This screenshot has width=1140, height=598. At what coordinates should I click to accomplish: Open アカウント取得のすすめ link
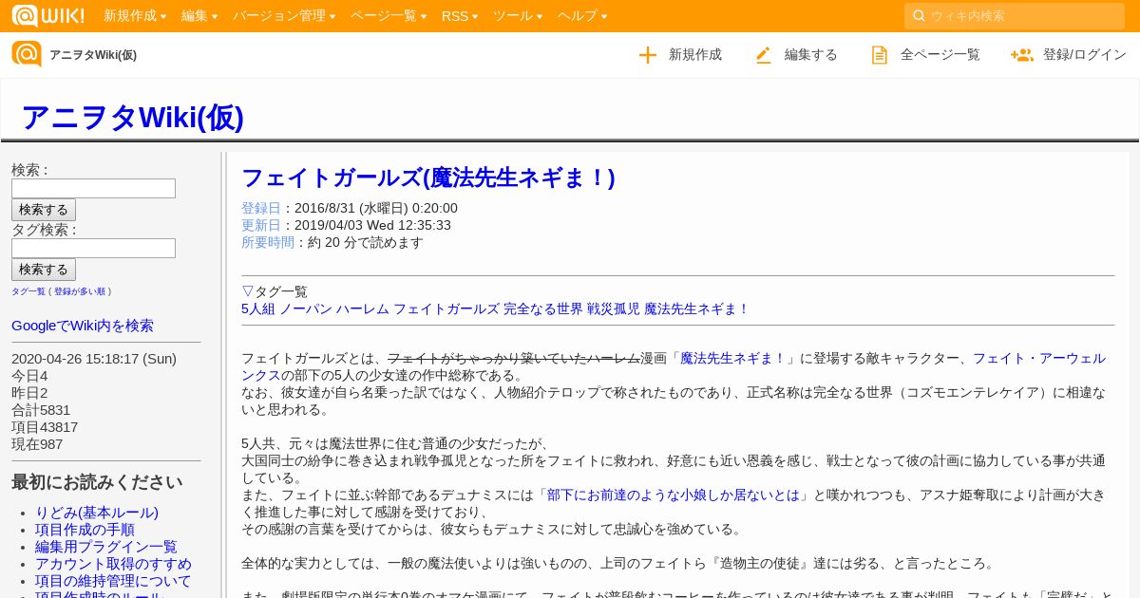(113, 564)
